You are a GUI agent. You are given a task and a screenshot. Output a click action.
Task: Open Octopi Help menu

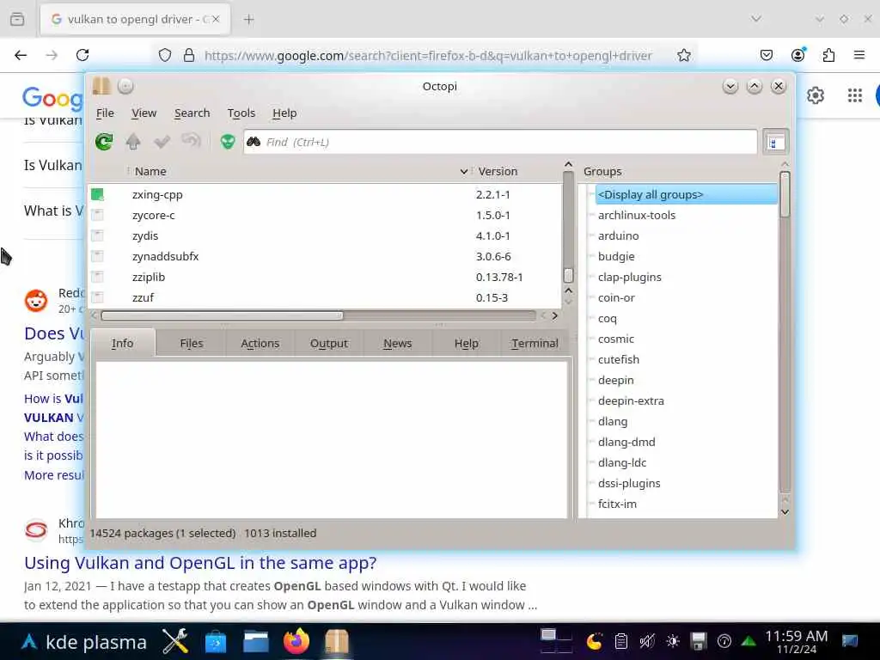coord(284,113)
